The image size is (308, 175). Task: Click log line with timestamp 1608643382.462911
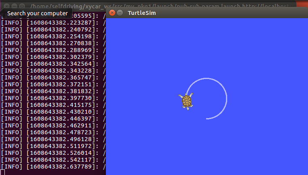[x=53, y=126]
